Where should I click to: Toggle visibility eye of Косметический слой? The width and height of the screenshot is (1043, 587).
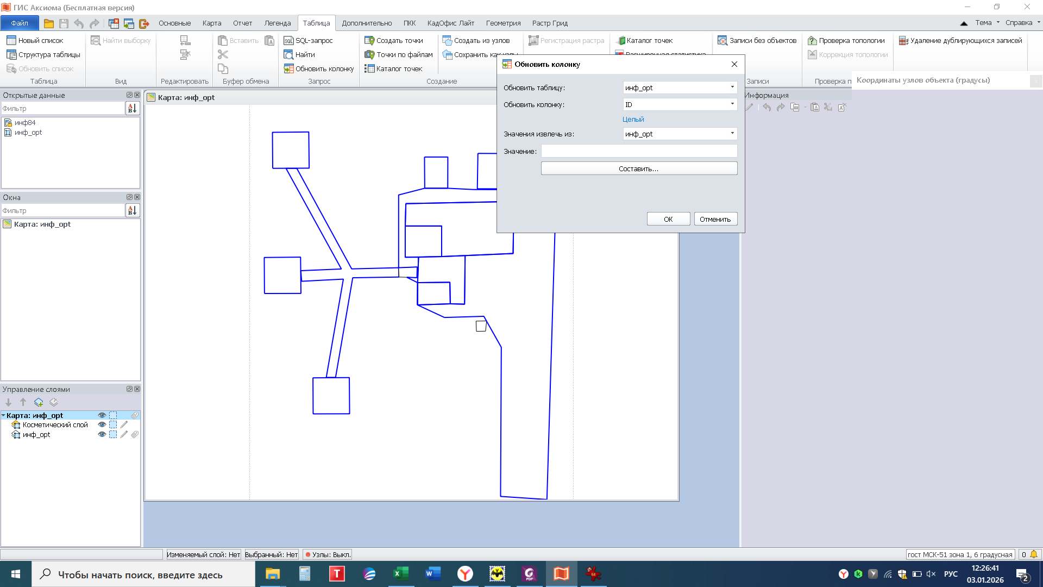pyautogui.click(x=102, y=425)
